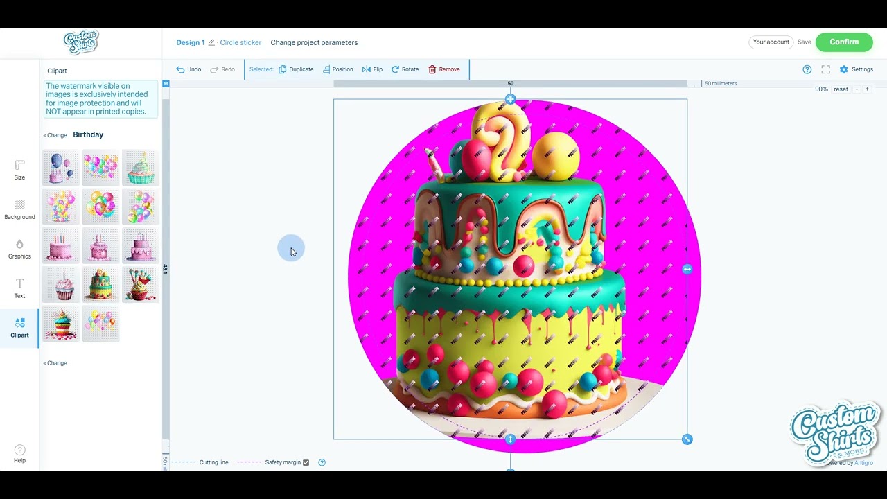Click the top center move handle of selection

point(511,99)
